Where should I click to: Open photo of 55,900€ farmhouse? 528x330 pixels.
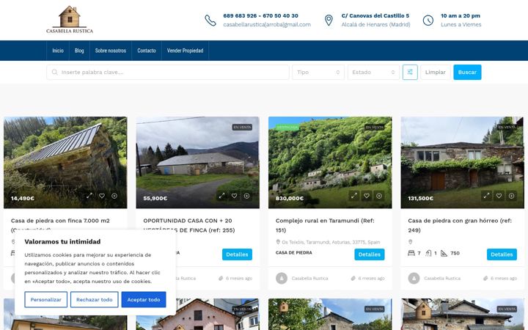pos(198,162)
